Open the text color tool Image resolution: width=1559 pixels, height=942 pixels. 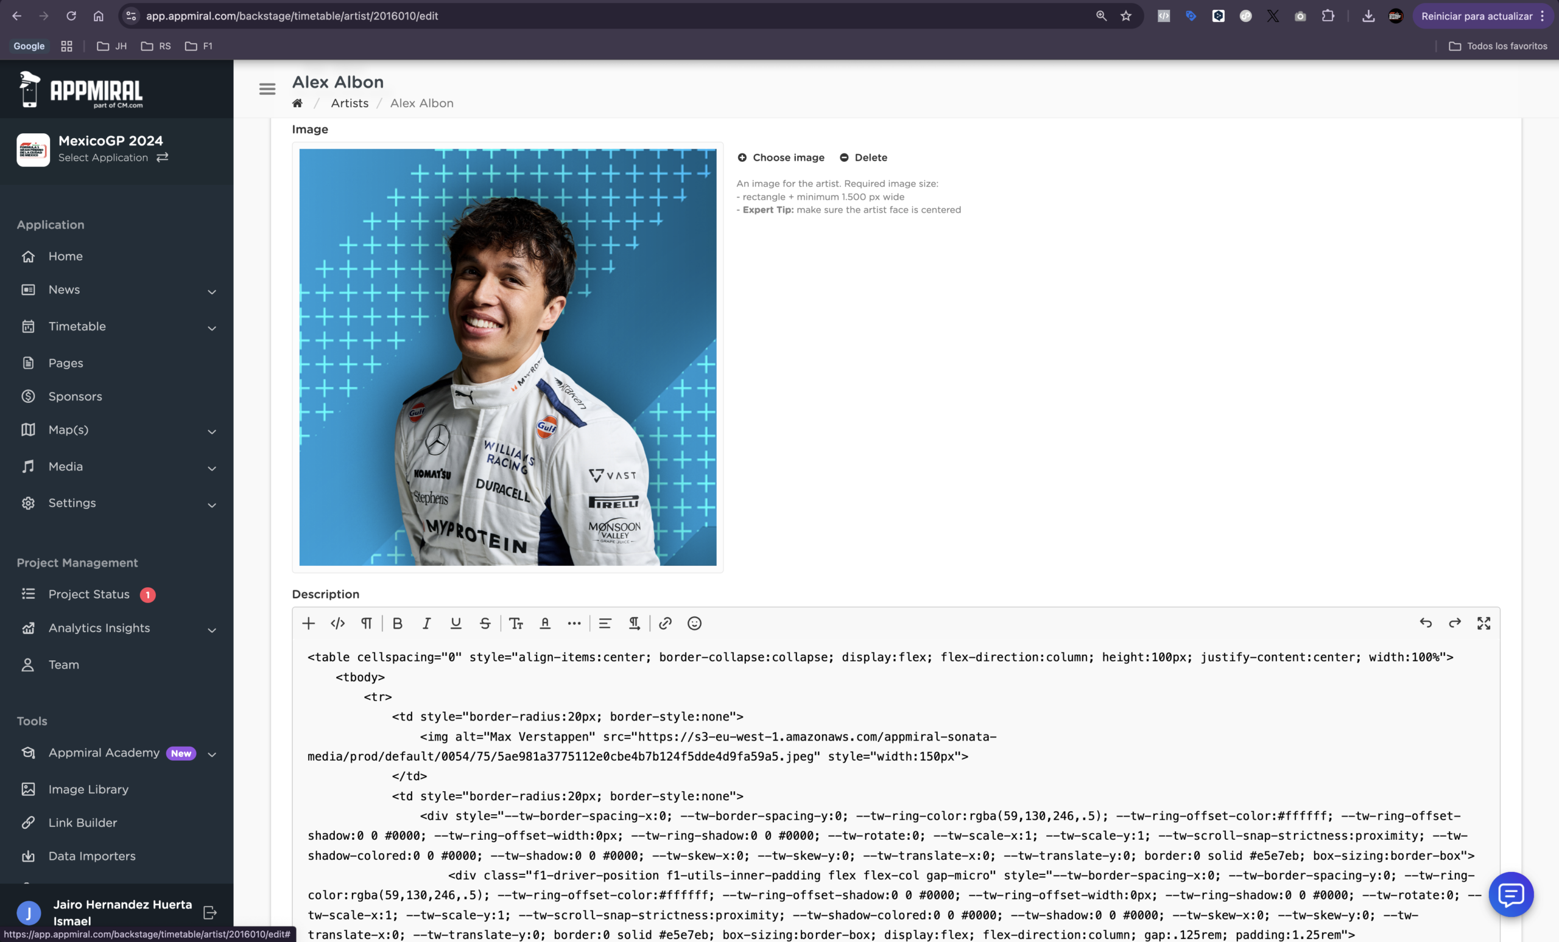point(545,623)
